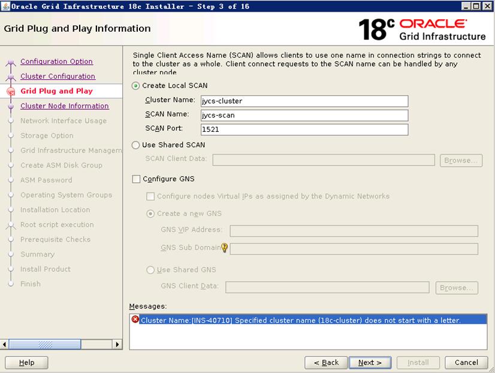
Task: Click the current step marker for Grid Plug and Play
Action: click(x=11, y=91)
